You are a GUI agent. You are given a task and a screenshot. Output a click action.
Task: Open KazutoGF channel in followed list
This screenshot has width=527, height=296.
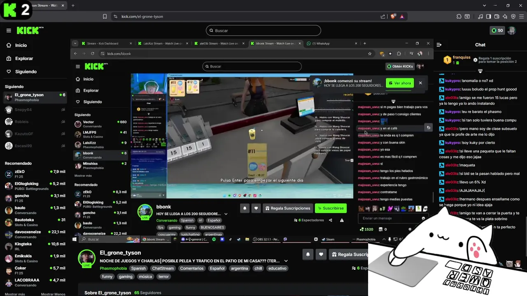35,134
